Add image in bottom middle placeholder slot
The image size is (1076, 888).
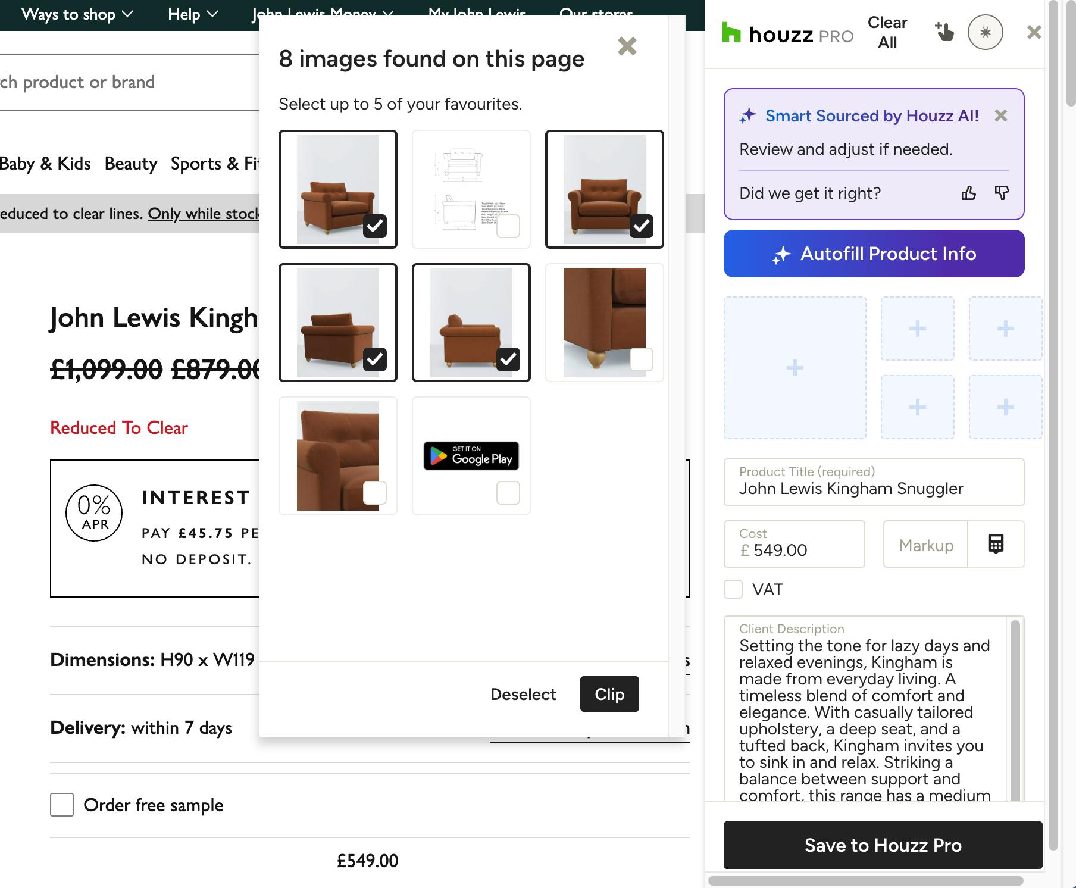pos(918,407)
